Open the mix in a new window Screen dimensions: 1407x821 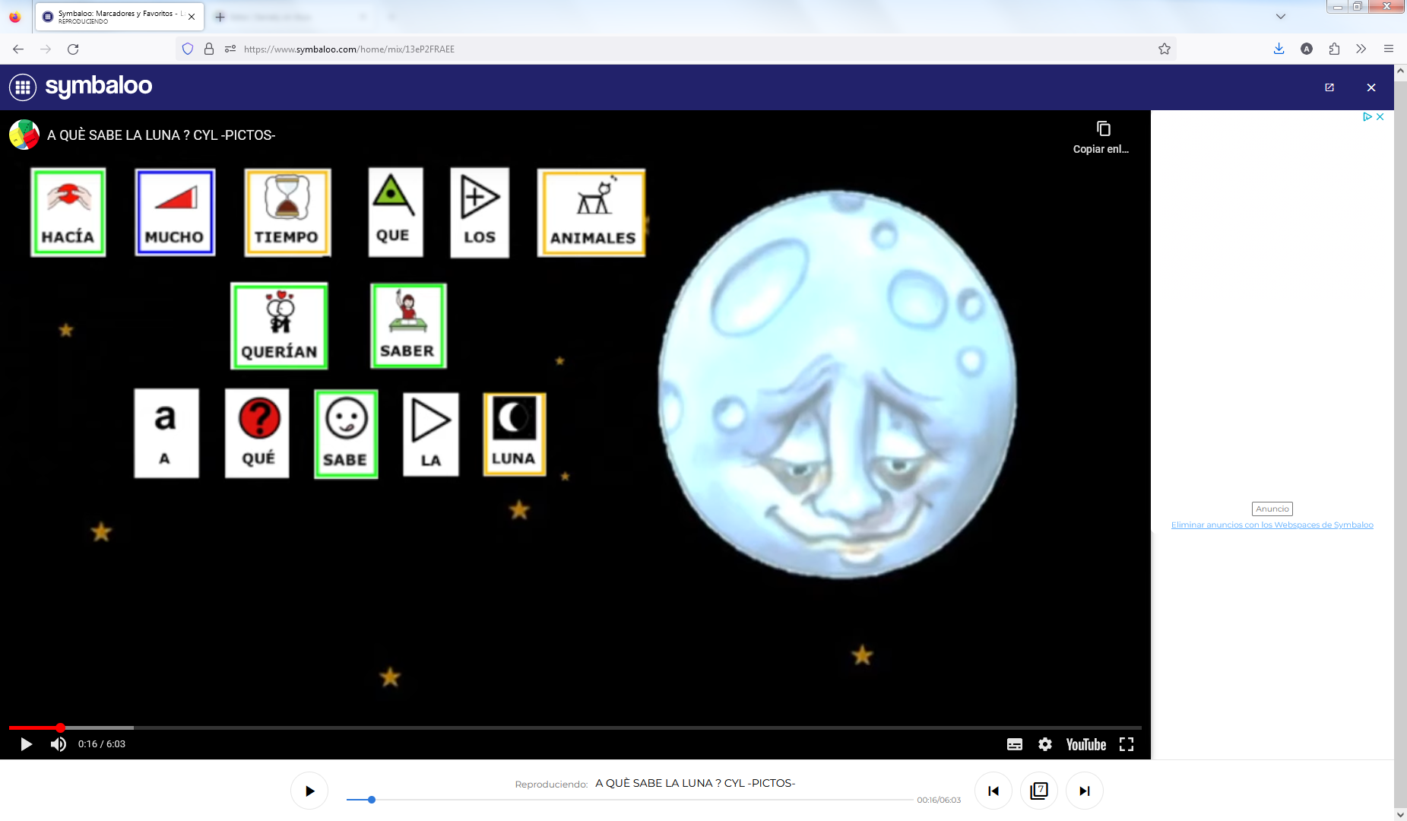(1329, 87)
